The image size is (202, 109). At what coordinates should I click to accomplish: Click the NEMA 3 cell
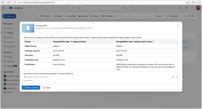tap(56, 46)
